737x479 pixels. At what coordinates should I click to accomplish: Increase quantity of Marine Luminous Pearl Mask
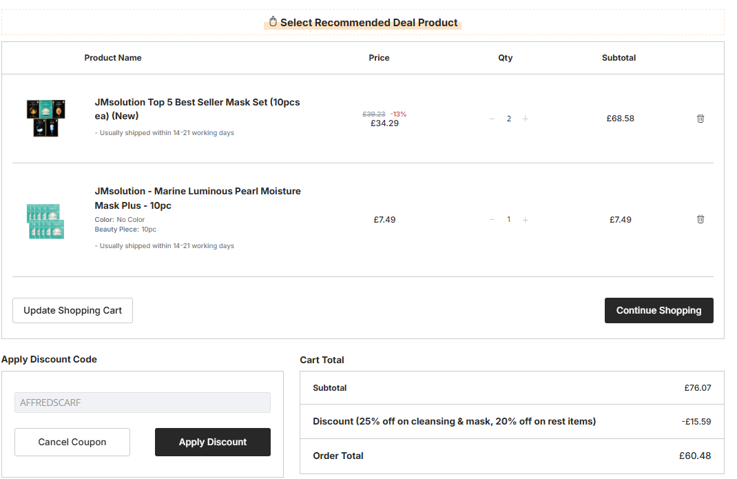click(x=526, y=220)
